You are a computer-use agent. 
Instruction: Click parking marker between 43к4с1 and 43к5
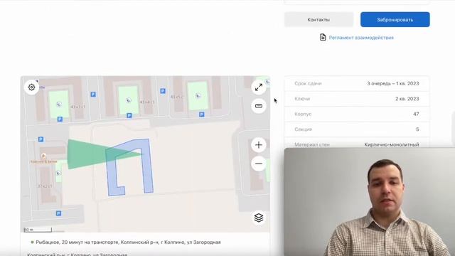(163, 91)
